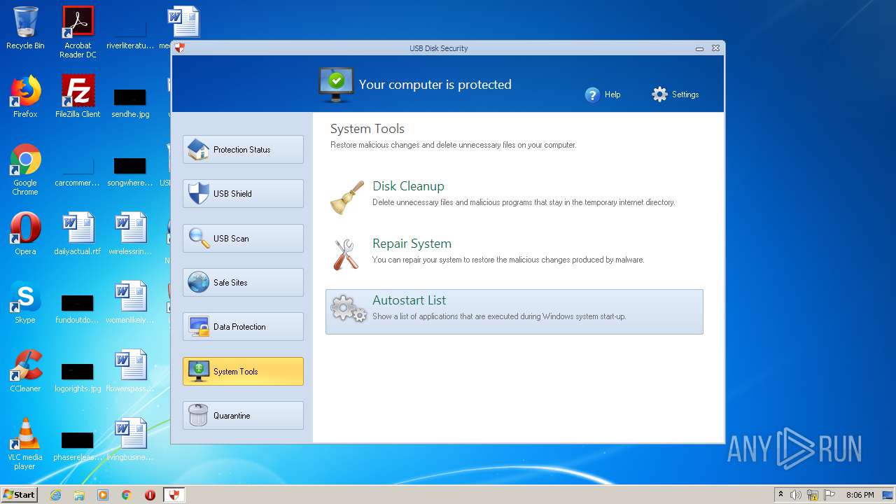Select the VLC media player desktop shortcut
896x504 pixels.
[25, 444]
